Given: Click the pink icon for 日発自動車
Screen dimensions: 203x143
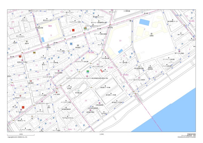Looking at the screenshot, I should point(100,103).
